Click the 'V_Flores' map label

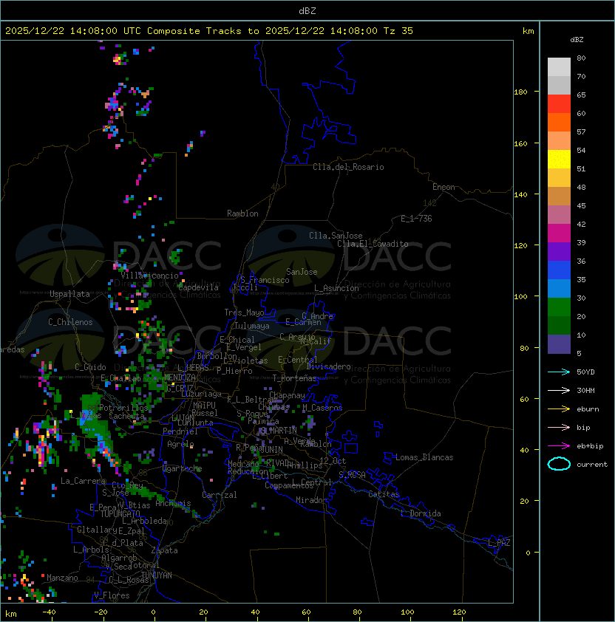(112, 595)
